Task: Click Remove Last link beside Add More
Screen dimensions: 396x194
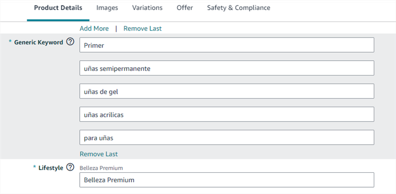Action: (143, 29)
